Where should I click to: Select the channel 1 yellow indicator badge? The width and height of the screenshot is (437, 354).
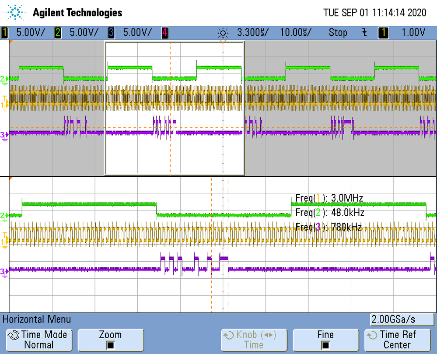(x=4, y=33)
